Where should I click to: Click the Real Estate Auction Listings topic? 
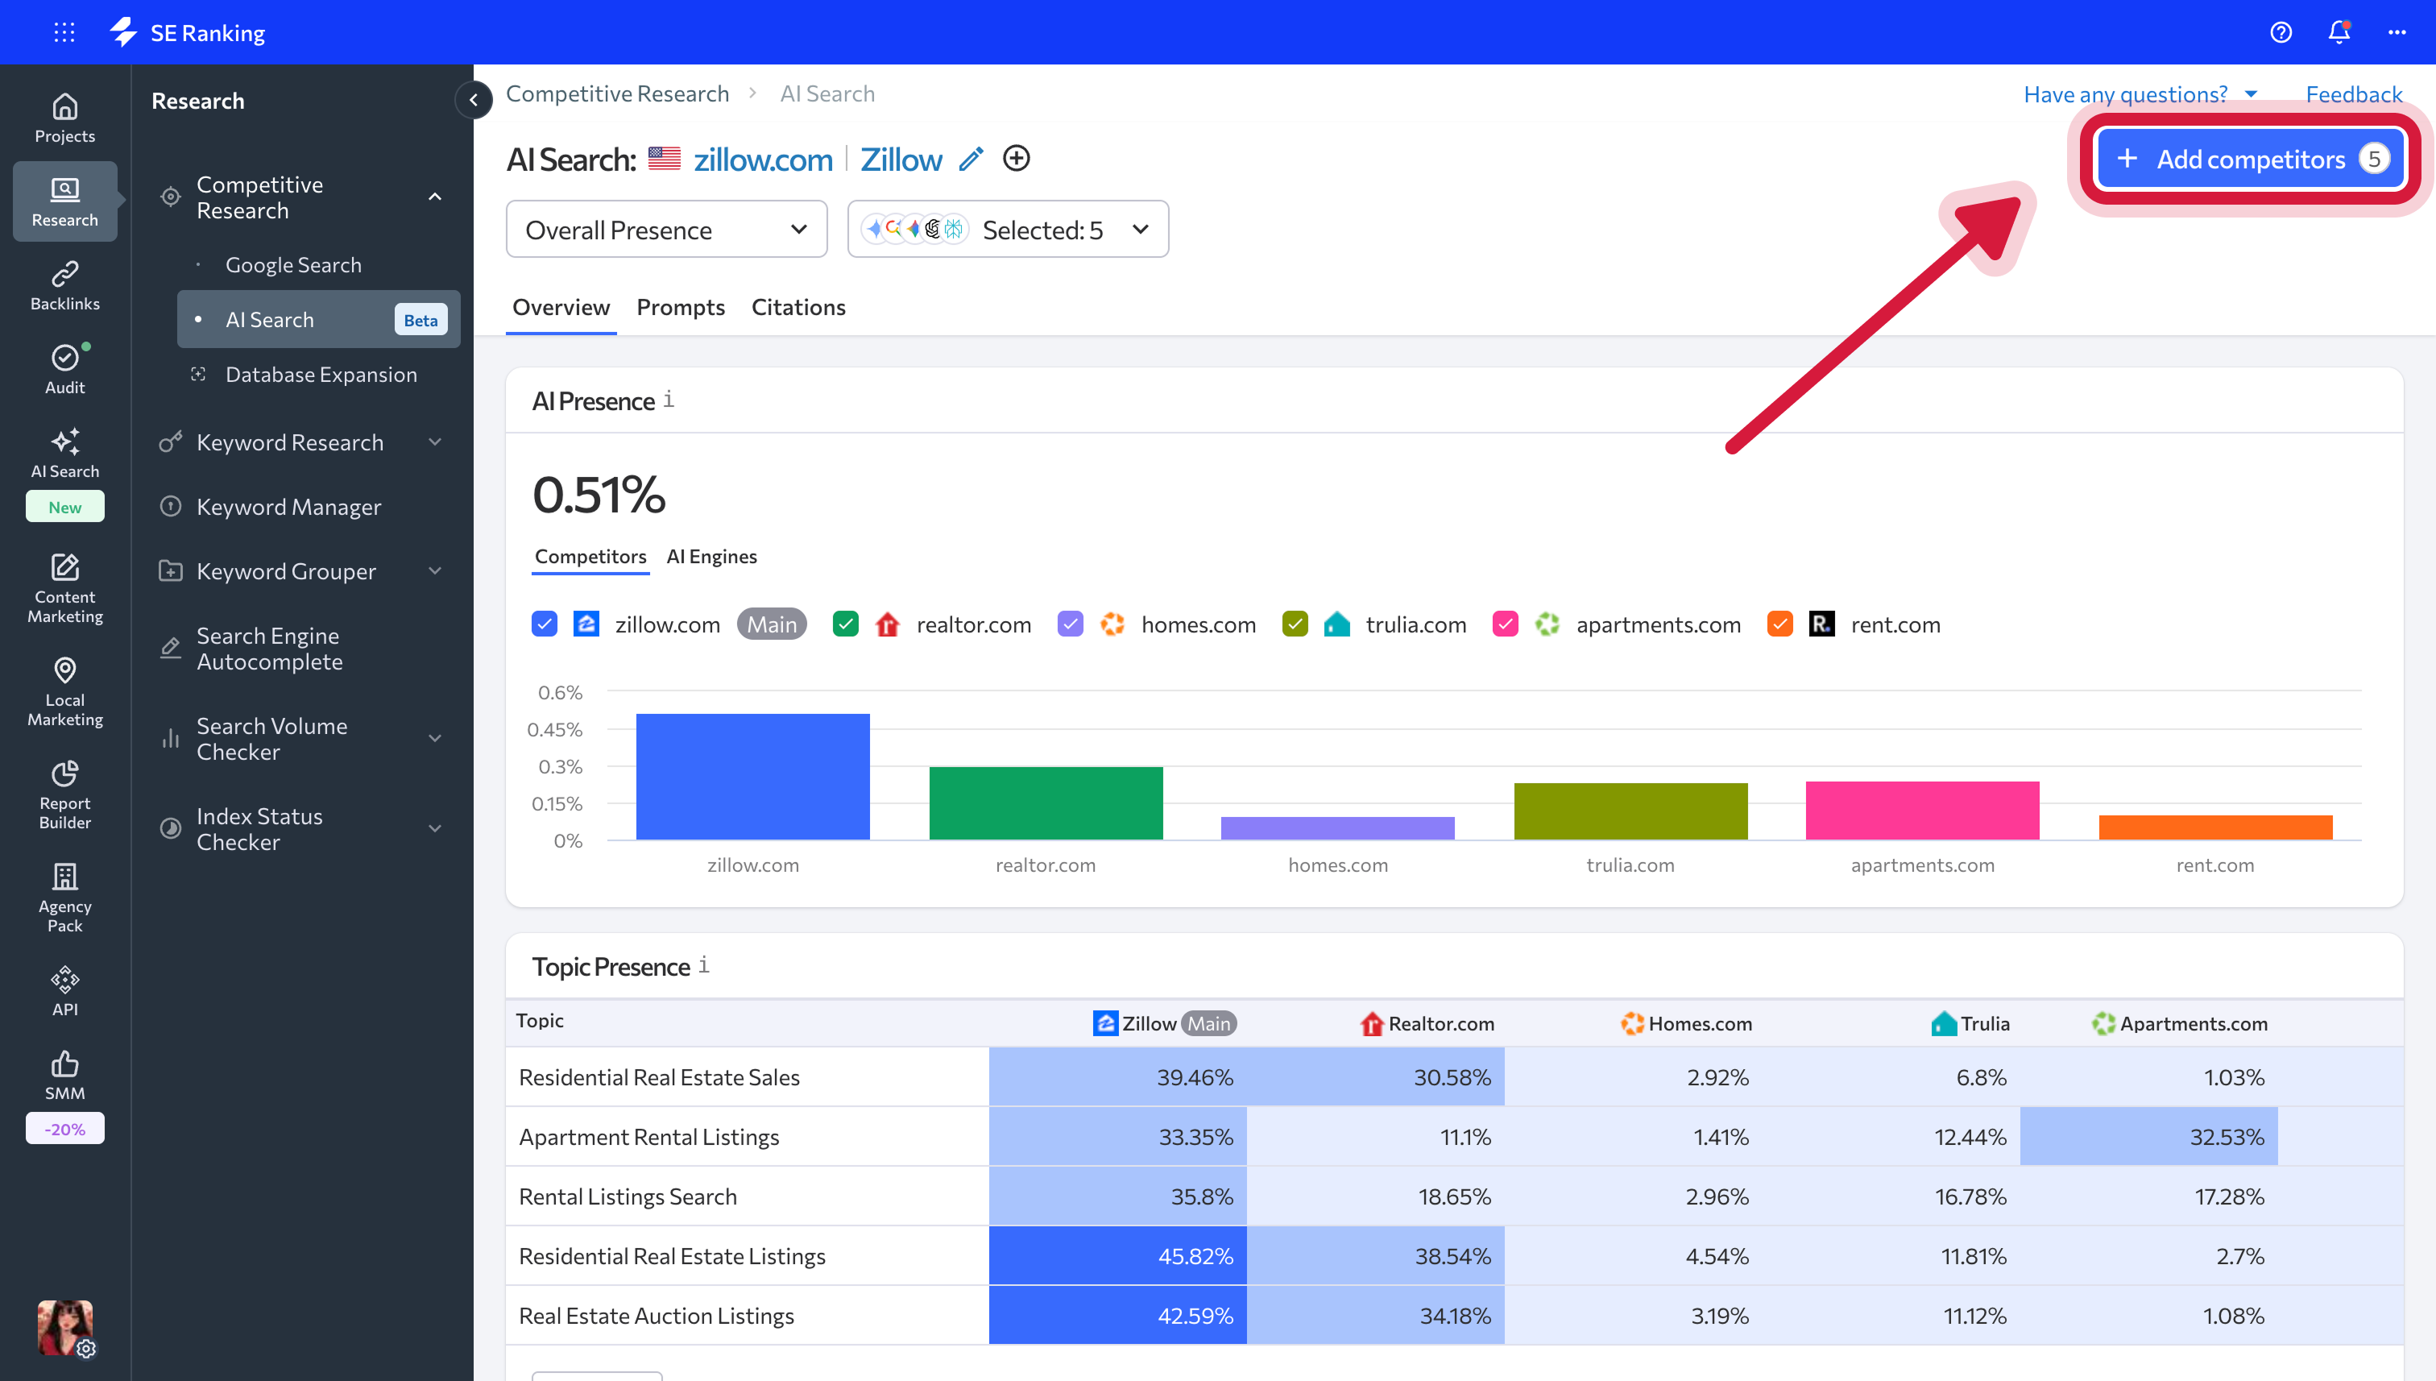coord(657,1316)
